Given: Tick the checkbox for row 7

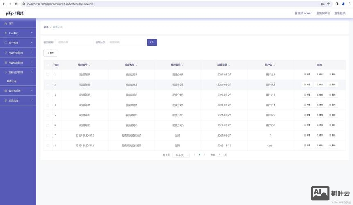Looking at the screenshot, I should [x=48, y=135].
